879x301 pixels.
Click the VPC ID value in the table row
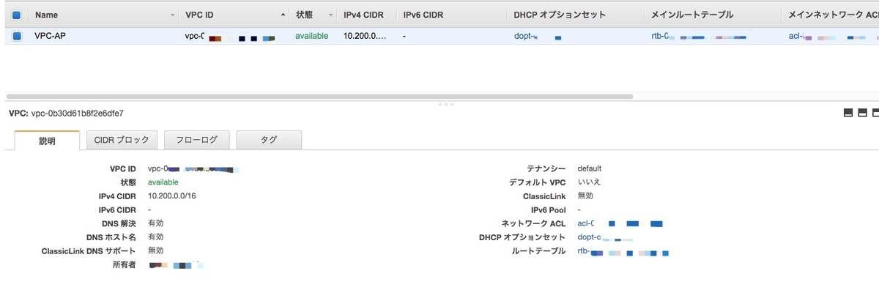[231, 36]
